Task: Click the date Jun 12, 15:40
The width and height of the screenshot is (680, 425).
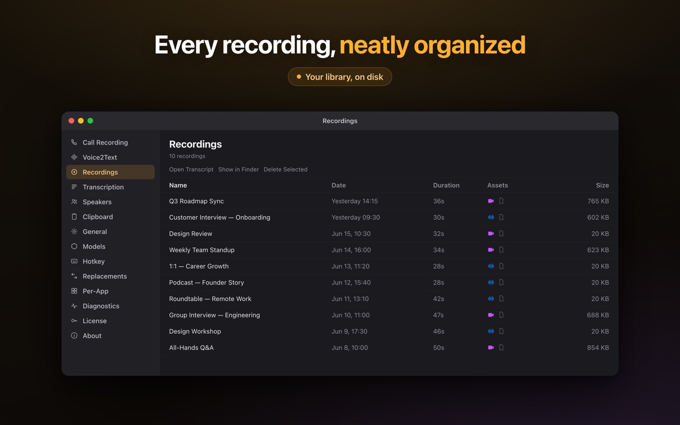Action: pos(351,282)
